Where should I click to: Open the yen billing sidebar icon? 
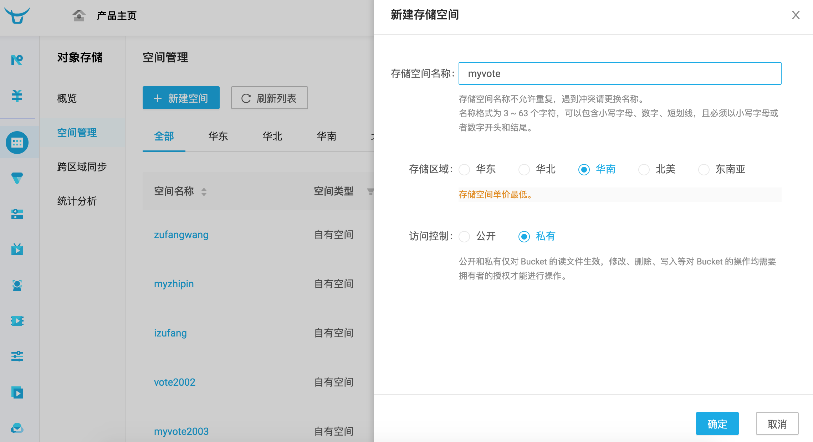coord(17,96)
